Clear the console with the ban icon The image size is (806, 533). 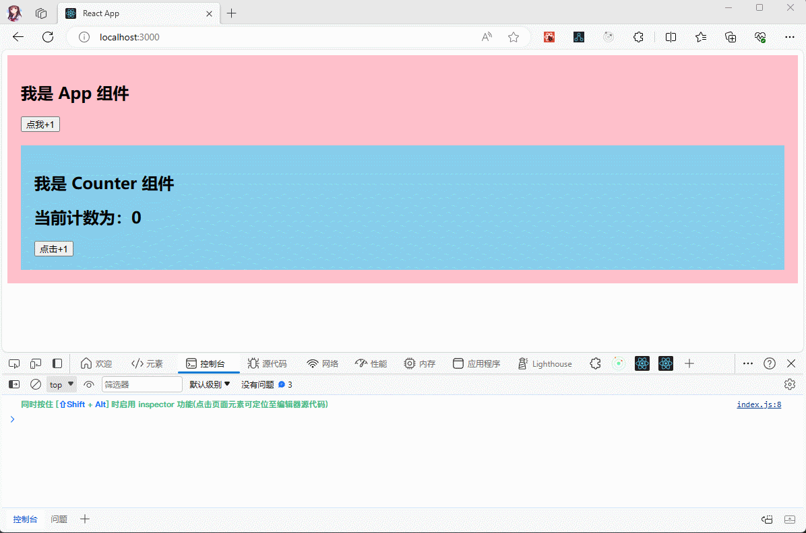click(36, 384)
